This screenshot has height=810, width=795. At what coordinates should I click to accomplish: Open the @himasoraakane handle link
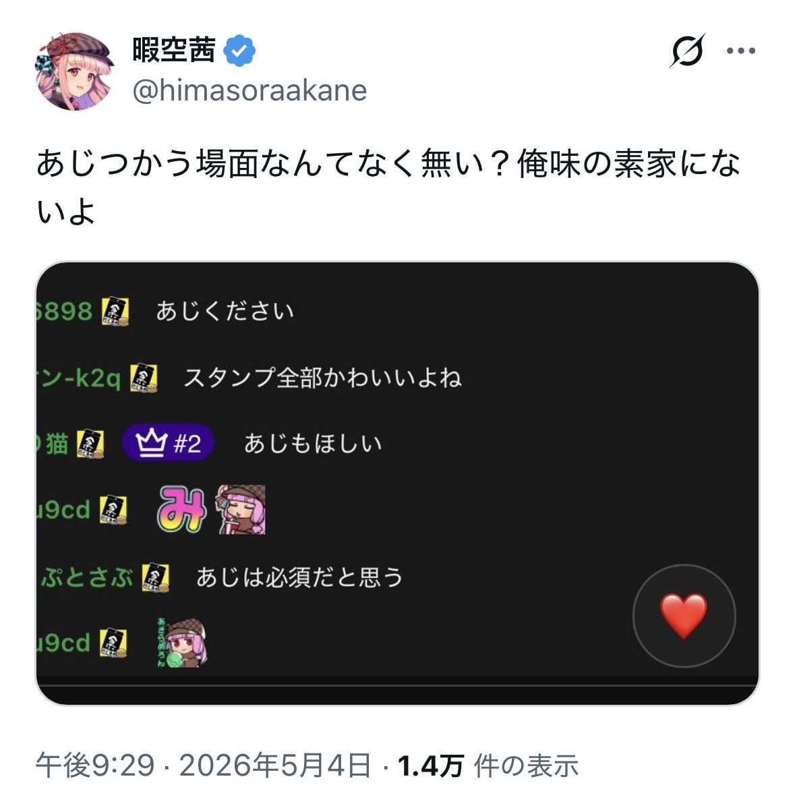pyautogui.click(x=249, y=90)
